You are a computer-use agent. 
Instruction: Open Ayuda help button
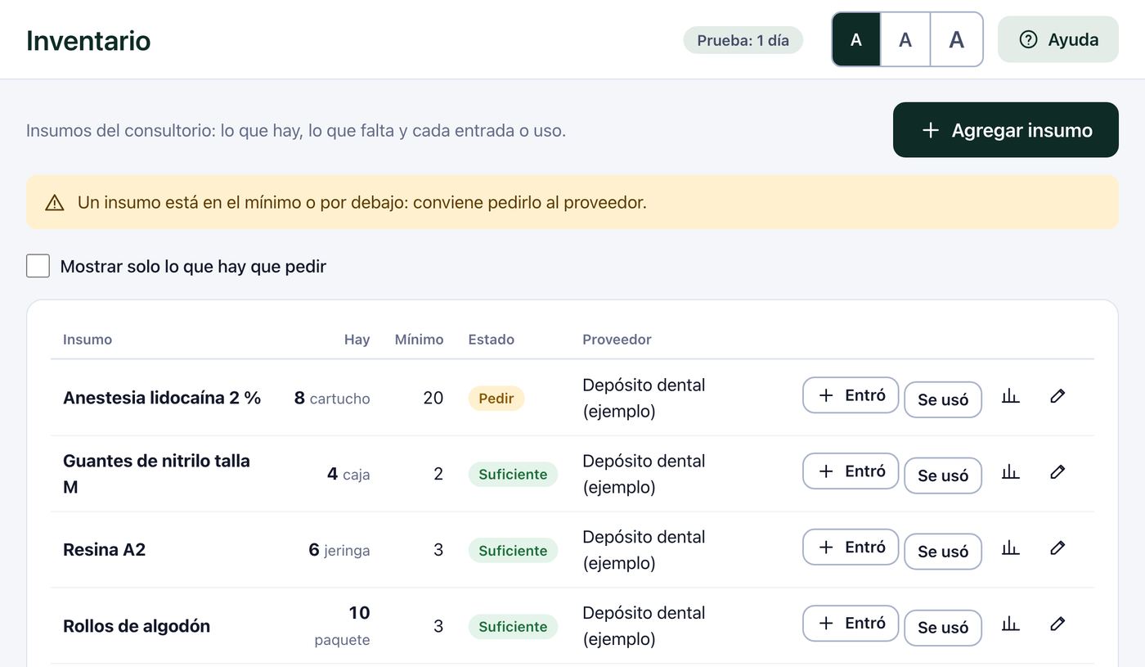coord(1058,39)
